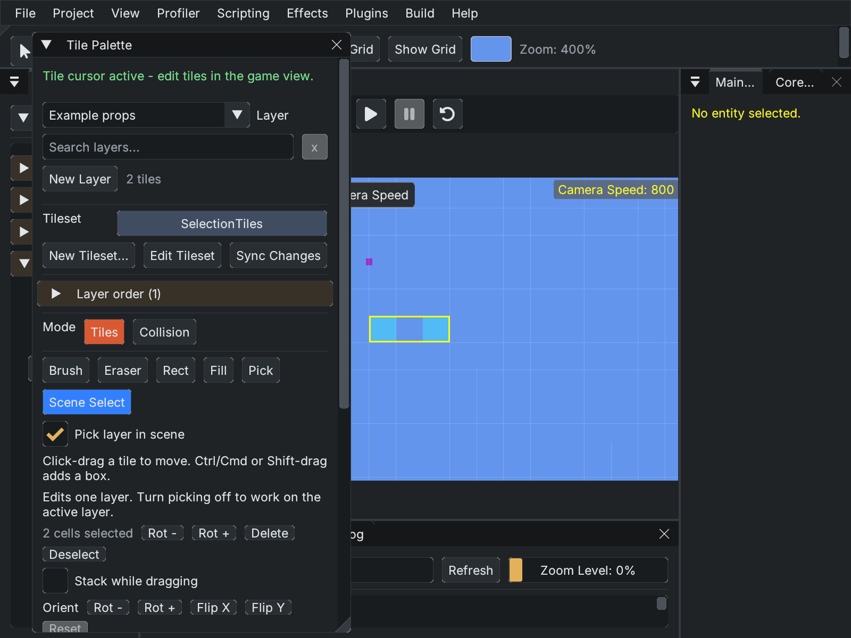Pause the game with Pause button
851x638 pixels.
409,114
